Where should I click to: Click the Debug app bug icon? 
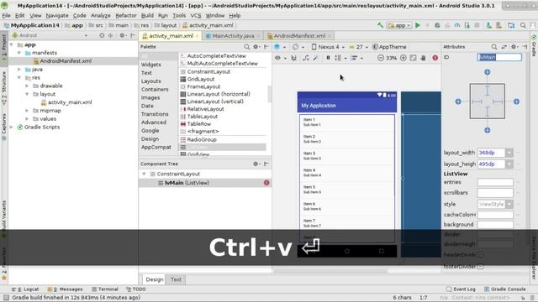437,25
